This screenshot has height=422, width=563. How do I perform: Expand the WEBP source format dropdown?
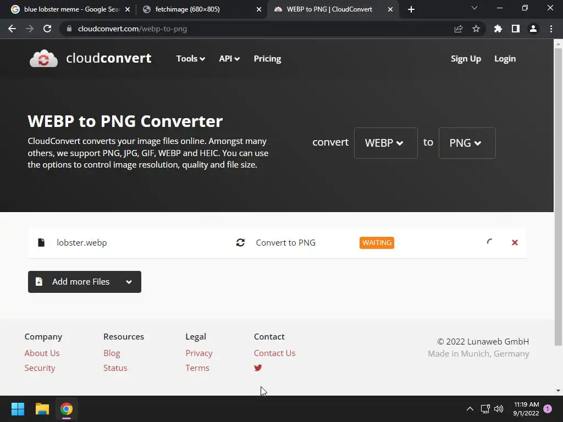[385, 143]
